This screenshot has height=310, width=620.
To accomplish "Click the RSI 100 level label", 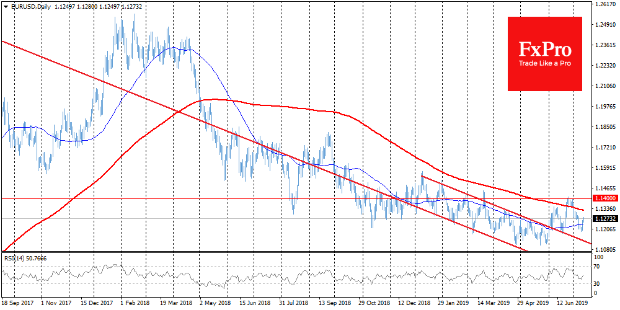I will pos(600,257).
